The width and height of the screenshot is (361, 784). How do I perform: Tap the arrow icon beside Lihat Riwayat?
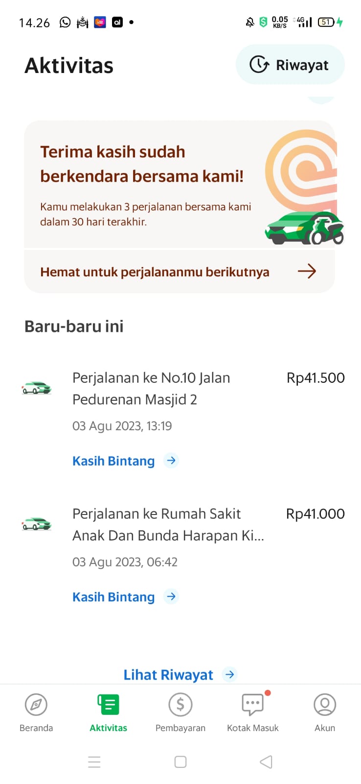tap(229, 675)
